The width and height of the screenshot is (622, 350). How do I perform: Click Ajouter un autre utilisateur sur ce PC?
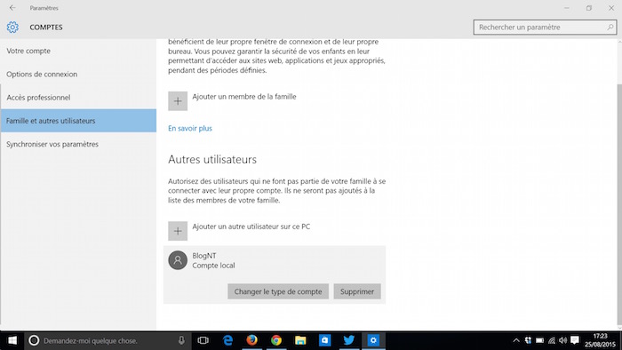[x=251, y=227]
